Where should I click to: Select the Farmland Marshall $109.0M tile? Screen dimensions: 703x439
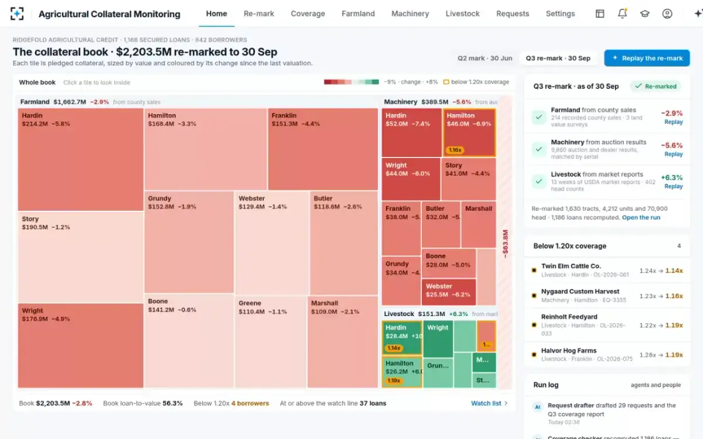343,342
